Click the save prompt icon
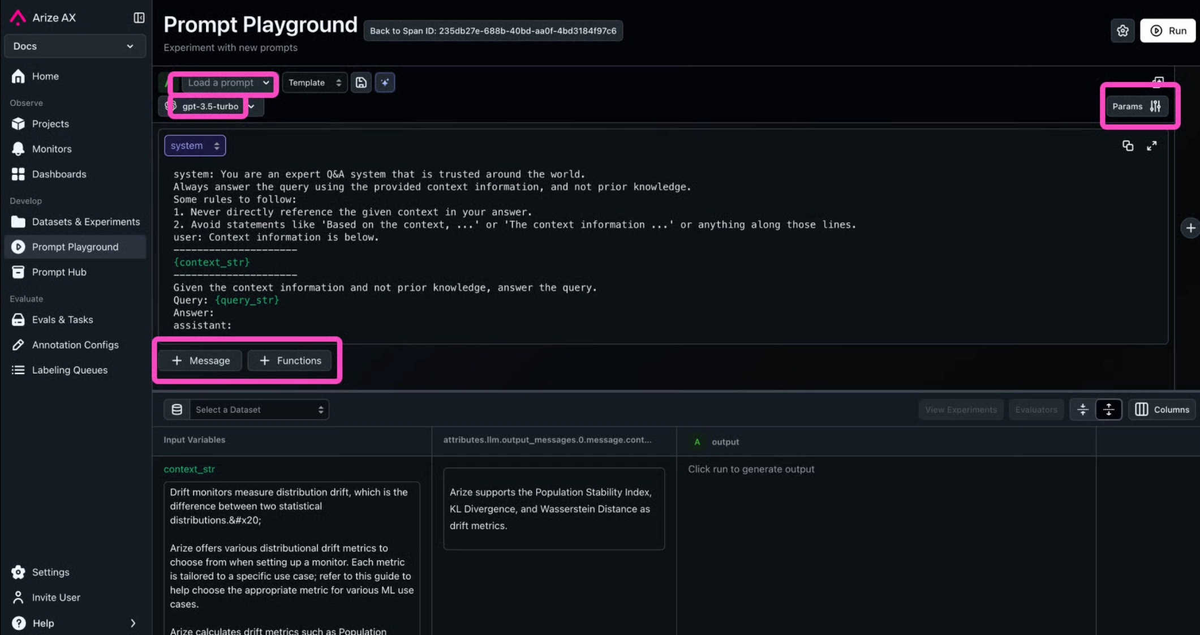Screen dimensions: 1200x635 click(361, 83)
